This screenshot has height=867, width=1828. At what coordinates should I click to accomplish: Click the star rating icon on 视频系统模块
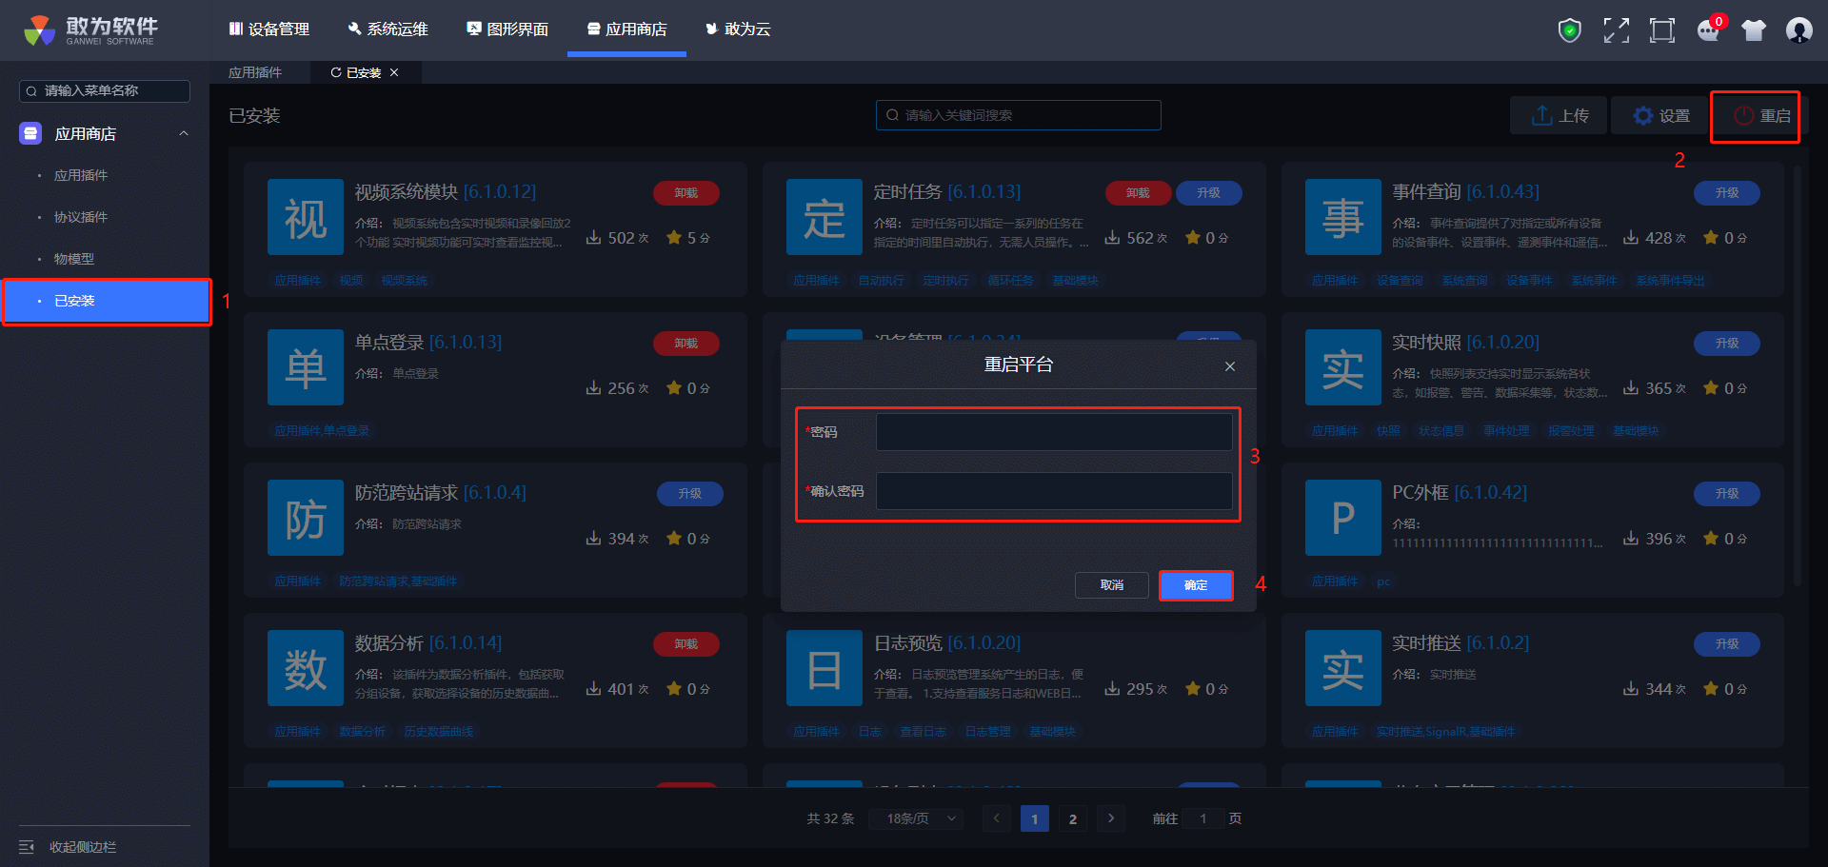[674, 237]
